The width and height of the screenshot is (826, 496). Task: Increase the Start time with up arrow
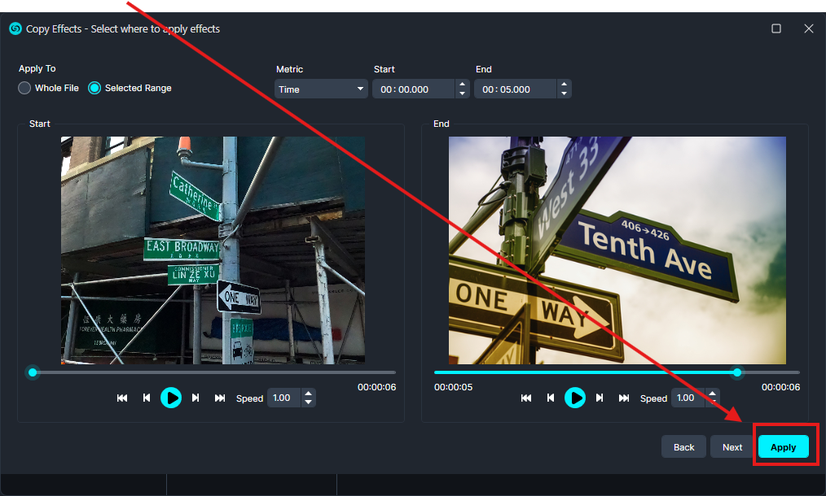[x=463, y=85]
